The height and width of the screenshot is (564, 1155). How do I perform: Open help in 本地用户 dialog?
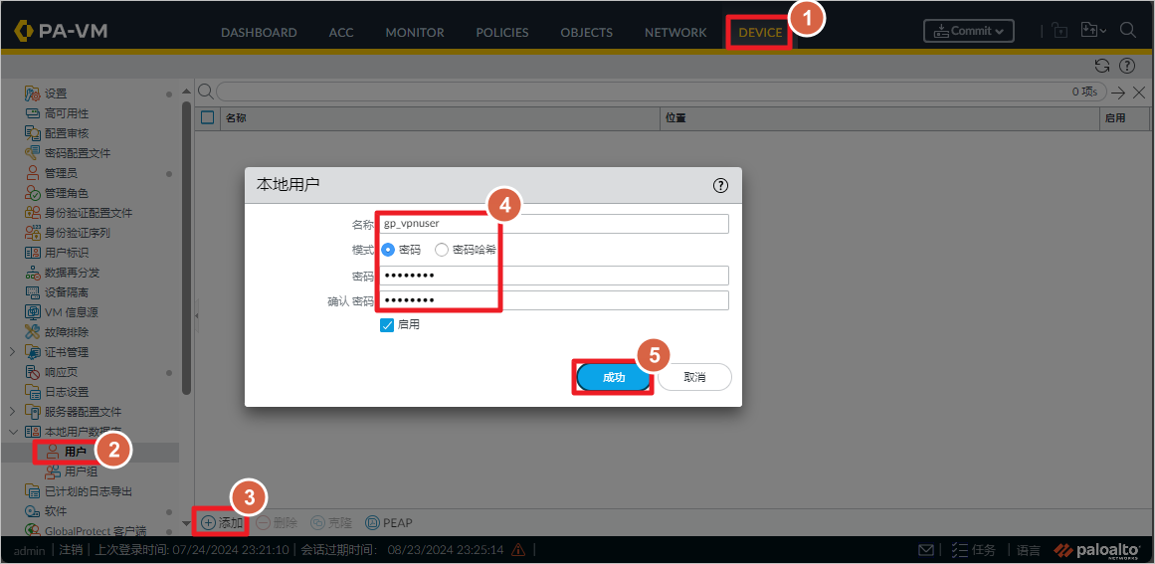720,186
